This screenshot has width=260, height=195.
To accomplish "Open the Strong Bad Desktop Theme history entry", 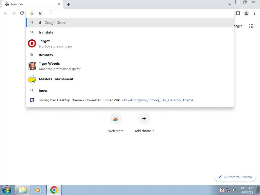I will pos(130,100).
